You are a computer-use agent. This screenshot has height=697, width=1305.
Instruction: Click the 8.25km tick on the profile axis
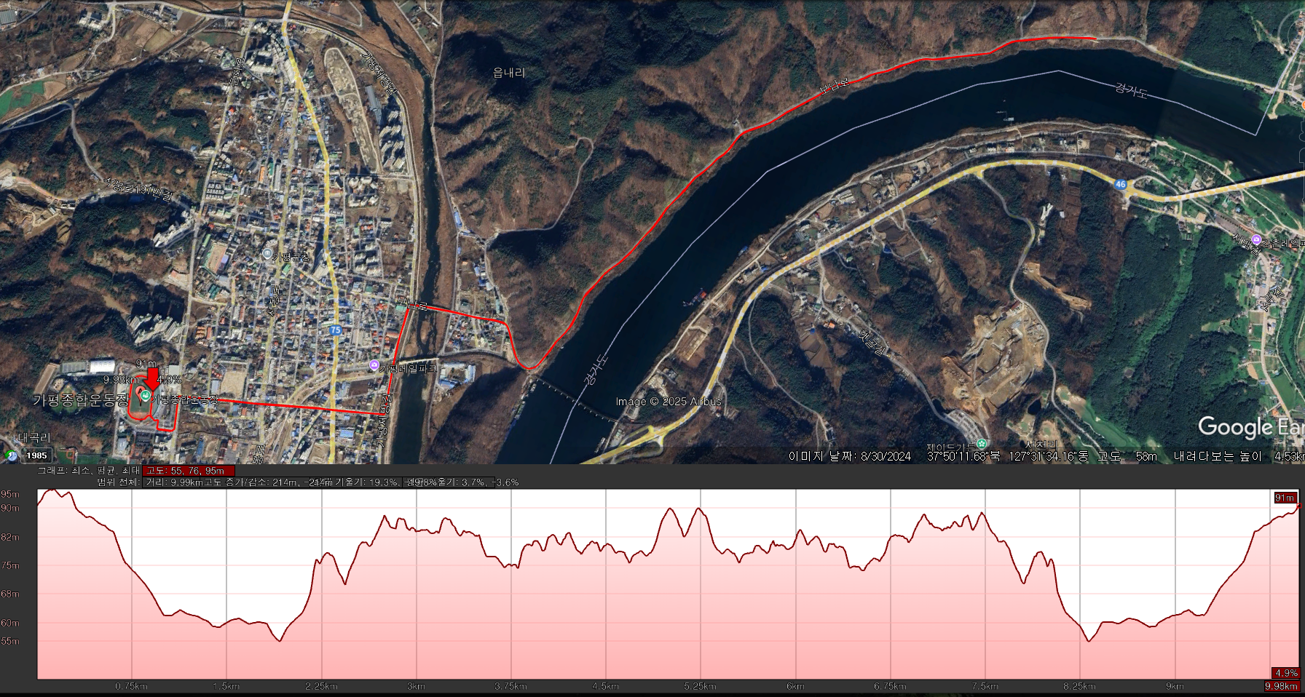[x=1079, y=686]
